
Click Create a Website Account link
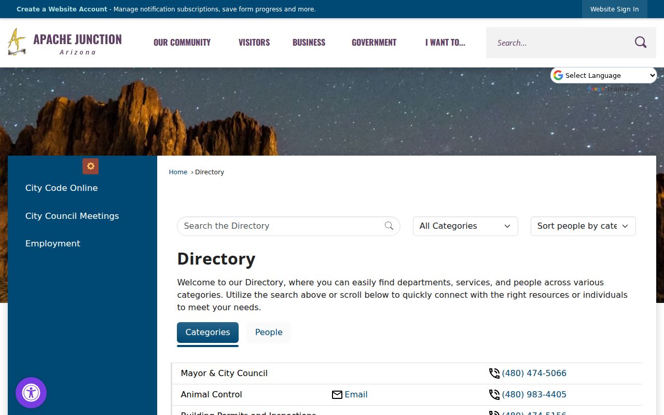pyautogui.click(x=62, y=9)
